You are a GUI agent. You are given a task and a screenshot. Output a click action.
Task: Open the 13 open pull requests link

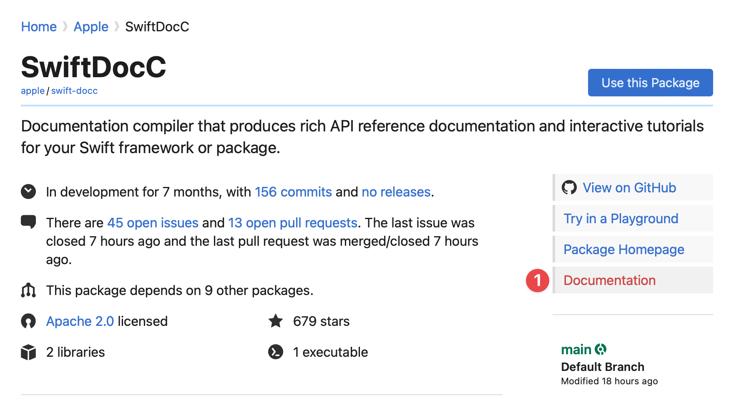(x=293, y=223)
